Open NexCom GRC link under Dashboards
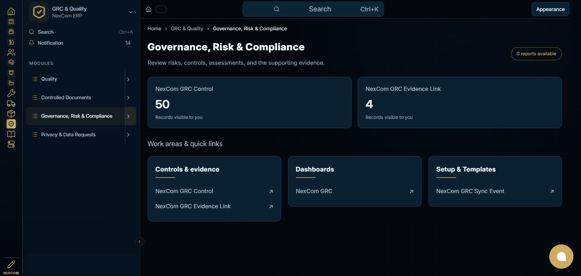 pos(314,191)
